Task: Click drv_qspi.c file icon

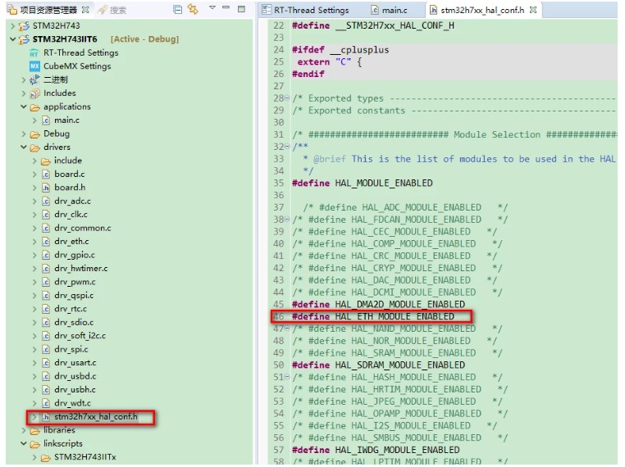Action: point(46,296)
